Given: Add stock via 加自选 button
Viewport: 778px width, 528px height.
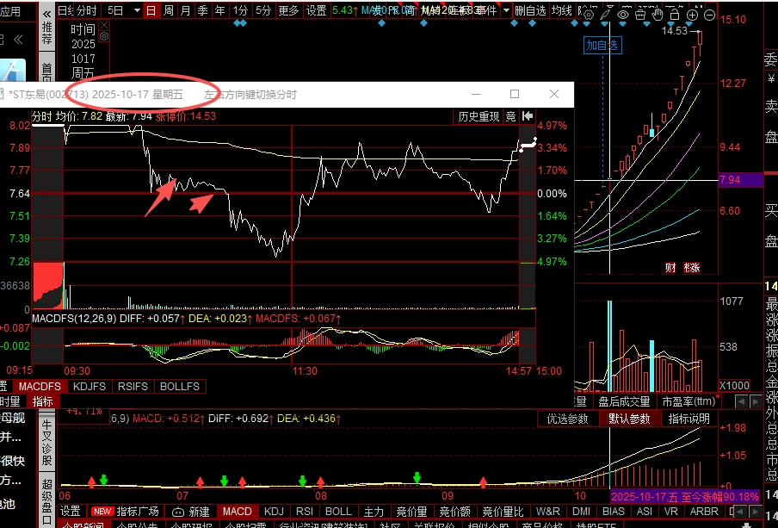Looking at the screenshot, I should (x=602, y=45).
